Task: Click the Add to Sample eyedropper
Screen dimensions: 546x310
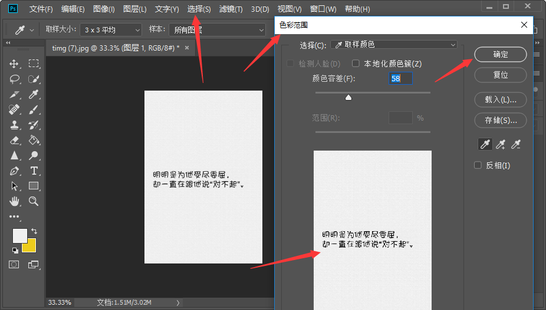Action: click(x=501, y=144)
